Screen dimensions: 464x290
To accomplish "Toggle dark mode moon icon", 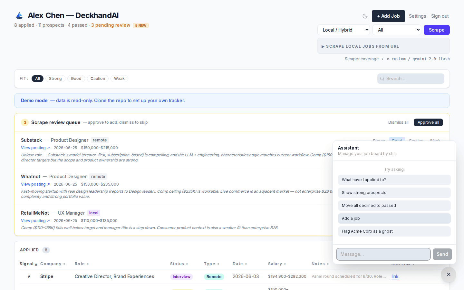I will (x=365, y=16).
